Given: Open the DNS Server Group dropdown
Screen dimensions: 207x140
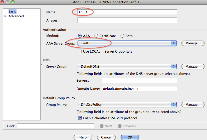Looking at the screenshot, I should (x=127, y=67).
